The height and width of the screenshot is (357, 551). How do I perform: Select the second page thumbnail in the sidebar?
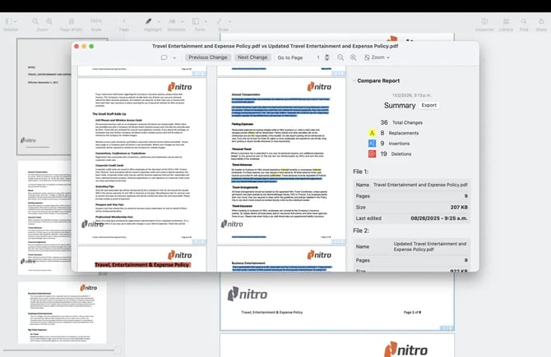44,217
